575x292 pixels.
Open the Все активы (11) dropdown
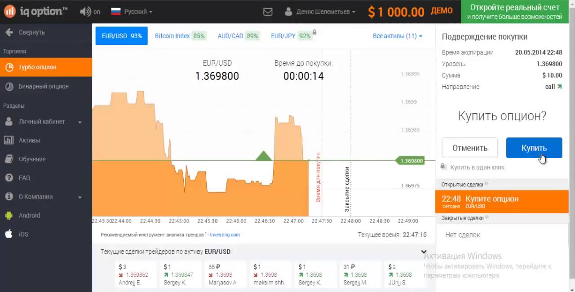pos(398,36)
